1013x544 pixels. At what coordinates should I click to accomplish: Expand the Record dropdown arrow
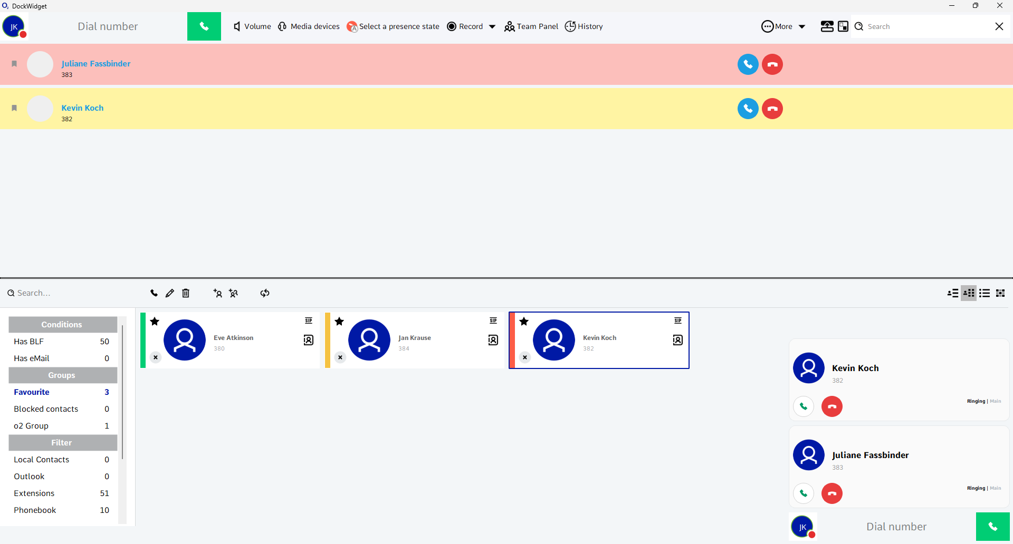pos(492,27)
